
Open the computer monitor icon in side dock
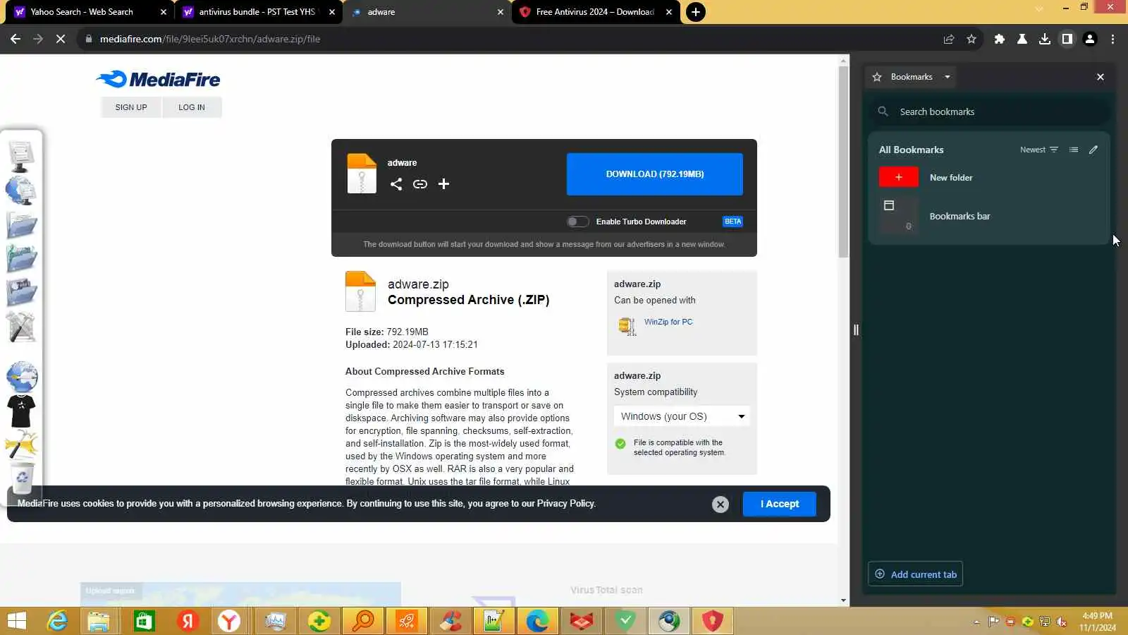point(21,157)
